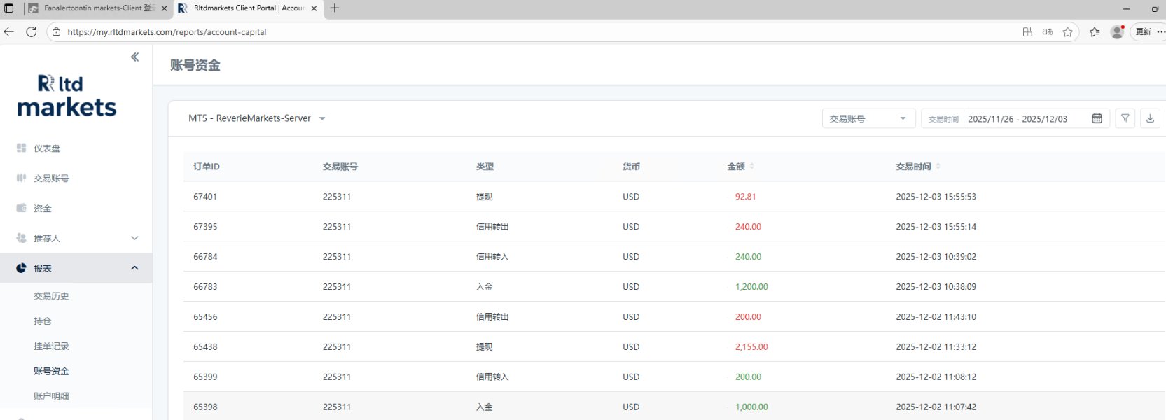The image size is (1166, 420).
Task: Select order ID 66784 cell
Action: (205, 257)
